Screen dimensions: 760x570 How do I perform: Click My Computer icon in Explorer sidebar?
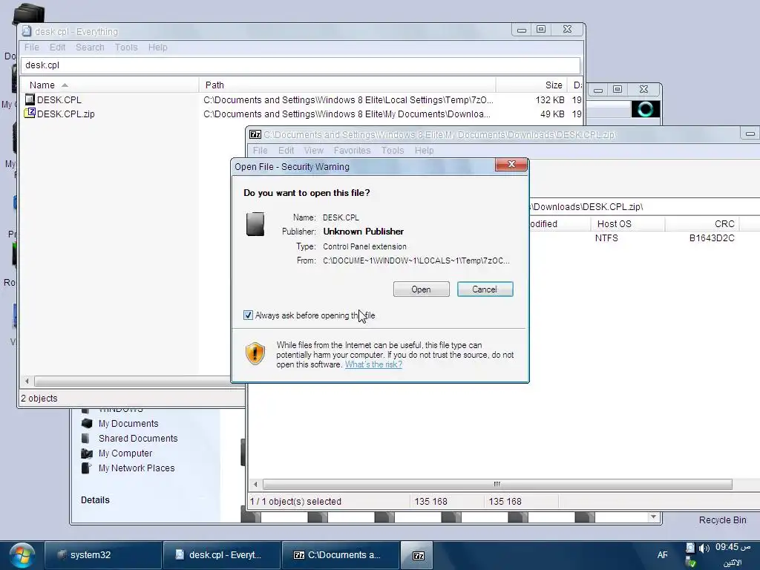click(87, 453)
